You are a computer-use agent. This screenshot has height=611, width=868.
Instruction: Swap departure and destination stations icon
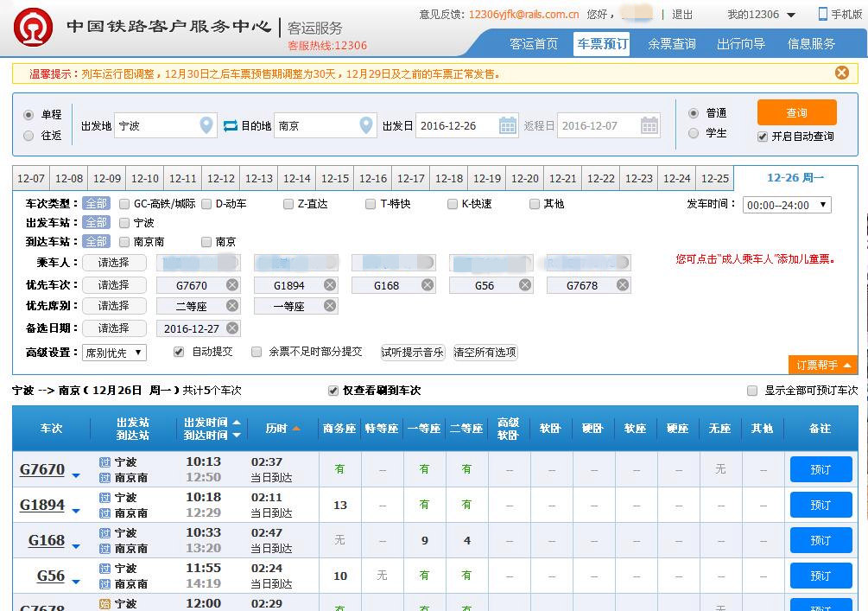231,126
